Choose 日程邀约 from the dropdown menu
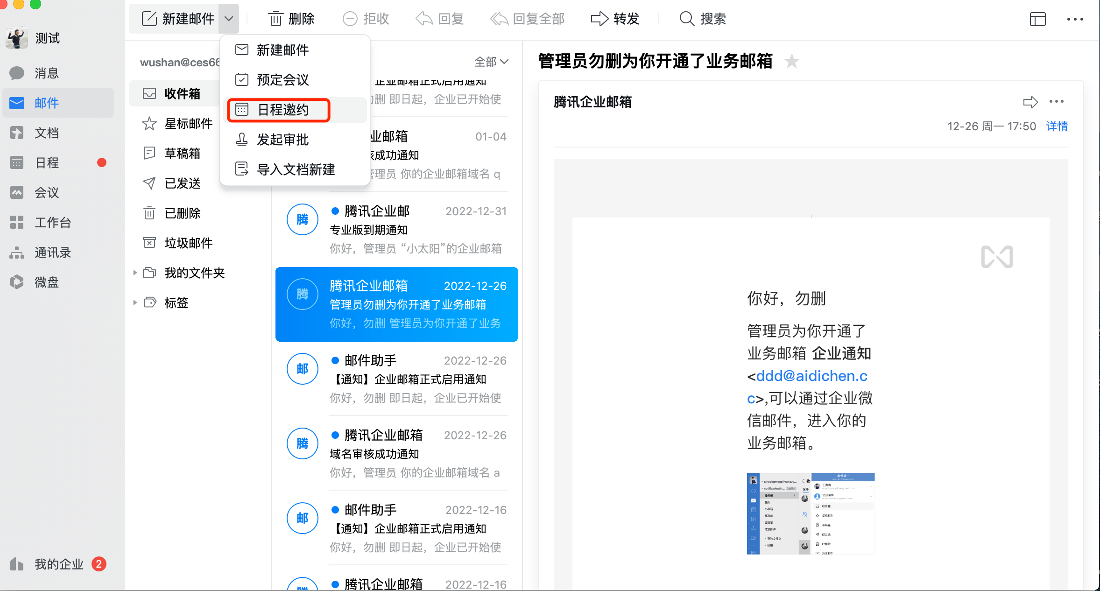This screenshot has width=1100, height=591. coord(295,110)
